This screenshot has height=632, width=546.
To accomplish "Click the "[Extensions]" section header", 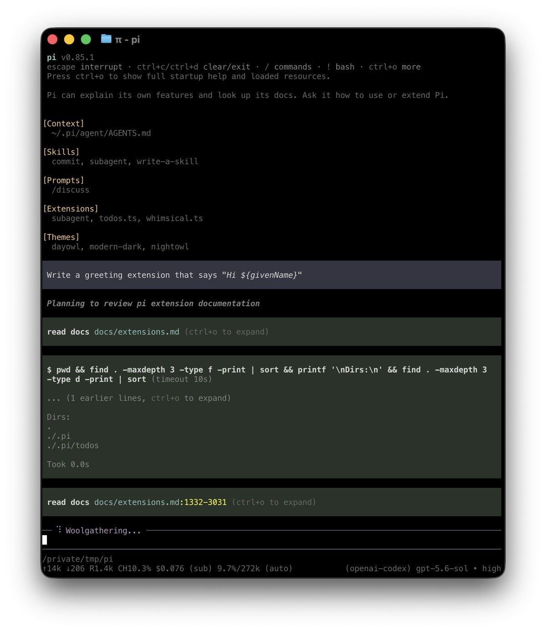I will point(71,209).
